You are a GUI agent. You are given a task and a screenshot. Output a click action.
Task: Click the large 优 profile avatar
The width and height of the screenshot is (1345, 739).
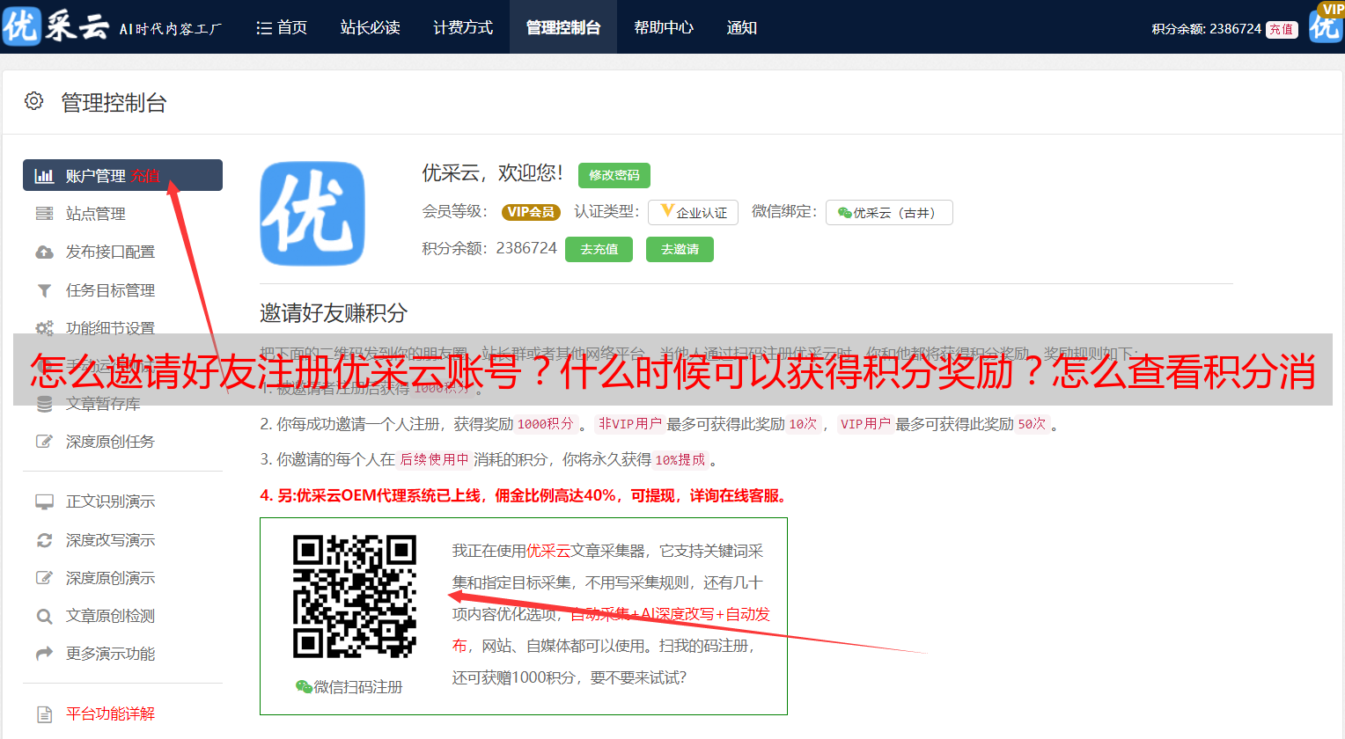point(312,214)
